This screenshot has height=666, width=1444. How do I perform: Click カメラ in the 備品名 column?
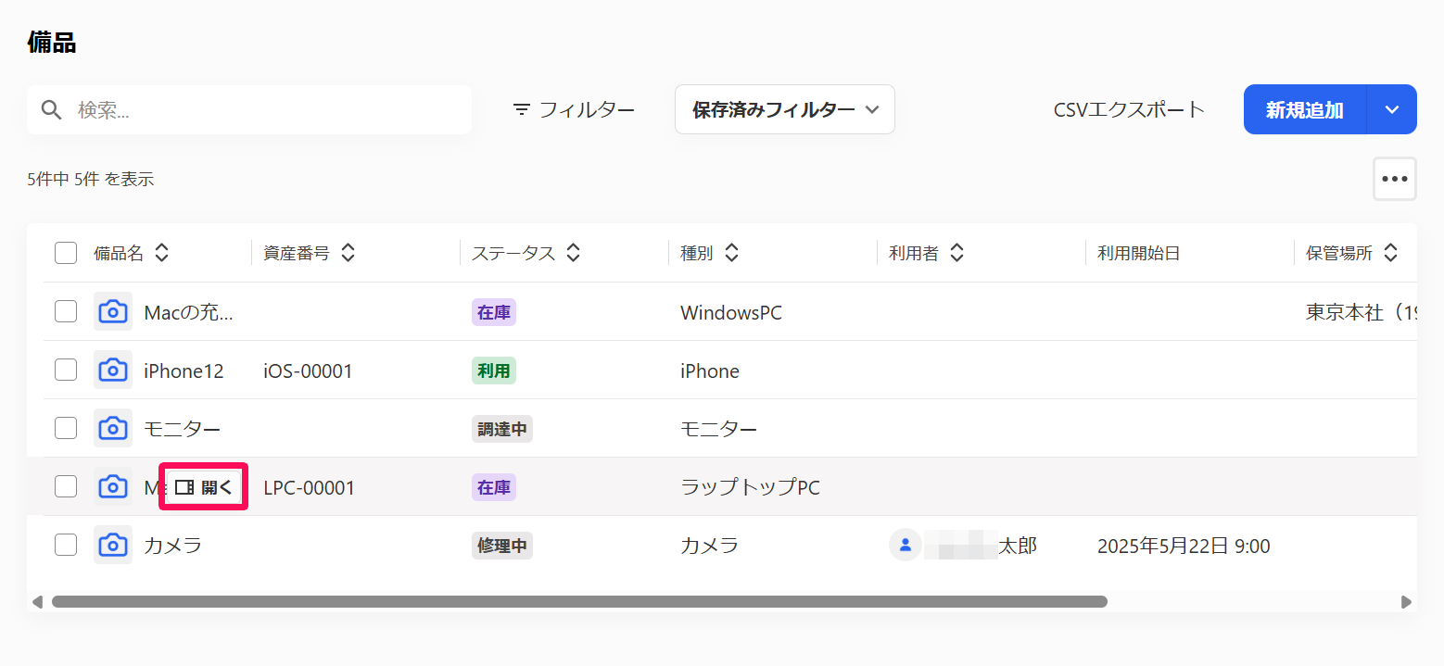point(173,547)
